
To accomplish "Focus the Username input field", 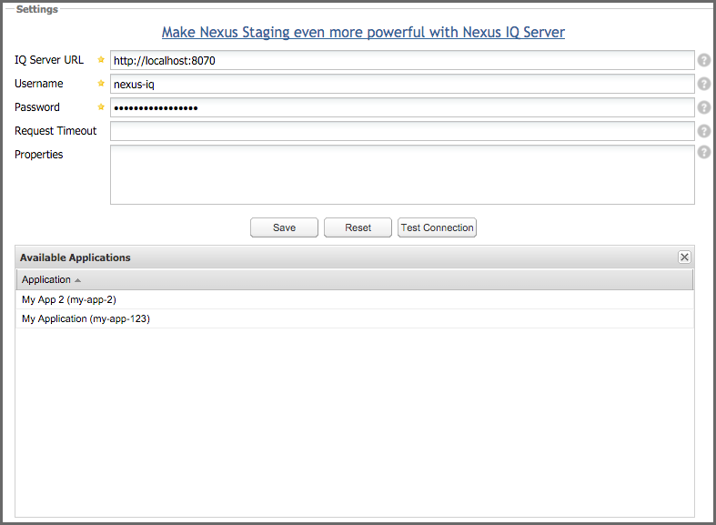I will point(402,84).
